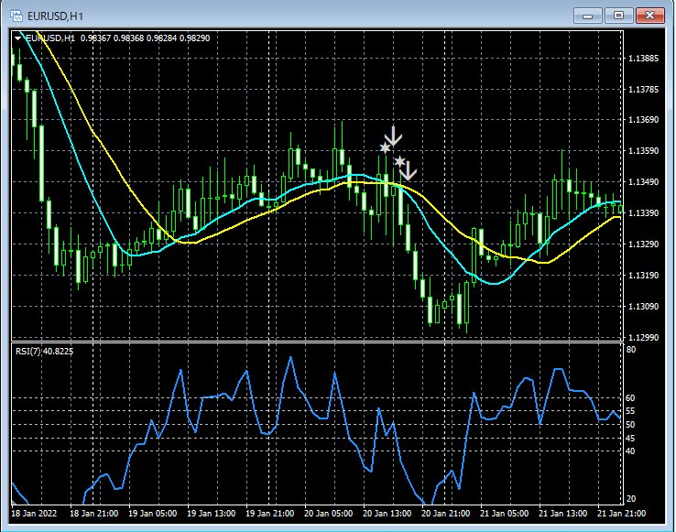Click the chart window icon in title bar
676x532 pixels.
coord(16,16)
